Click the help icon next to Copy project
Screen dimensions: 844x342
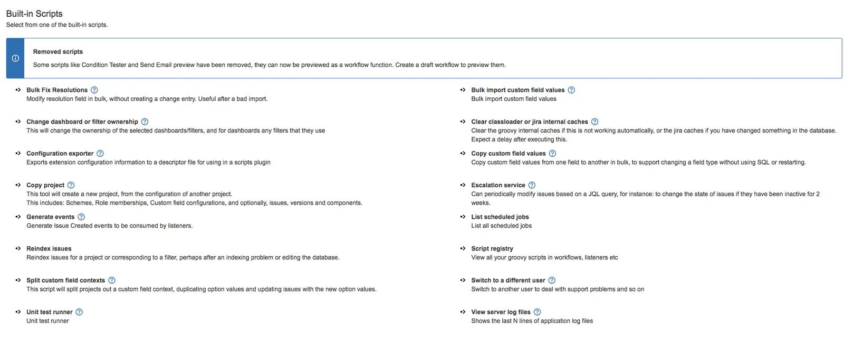coord(71,185)
